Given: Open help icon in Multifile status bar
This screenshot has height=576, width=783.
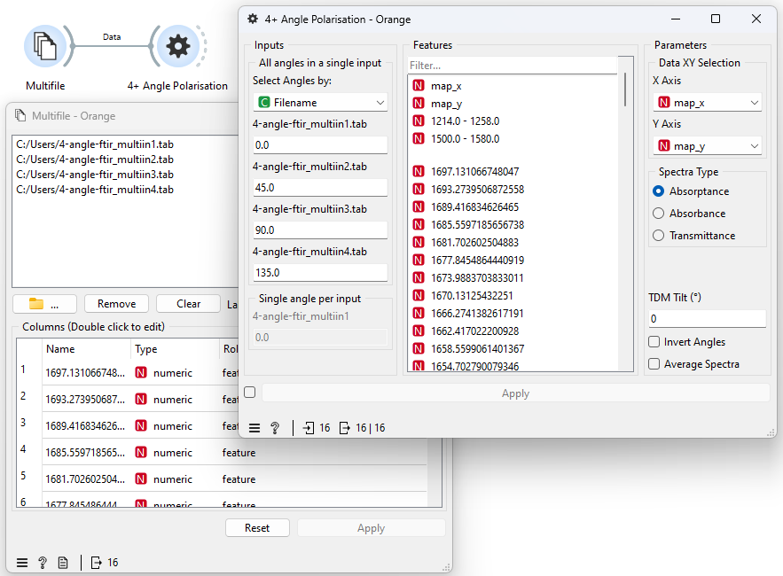Looking at the screenshot, I should pyautogui.click(x=43, y=563).
